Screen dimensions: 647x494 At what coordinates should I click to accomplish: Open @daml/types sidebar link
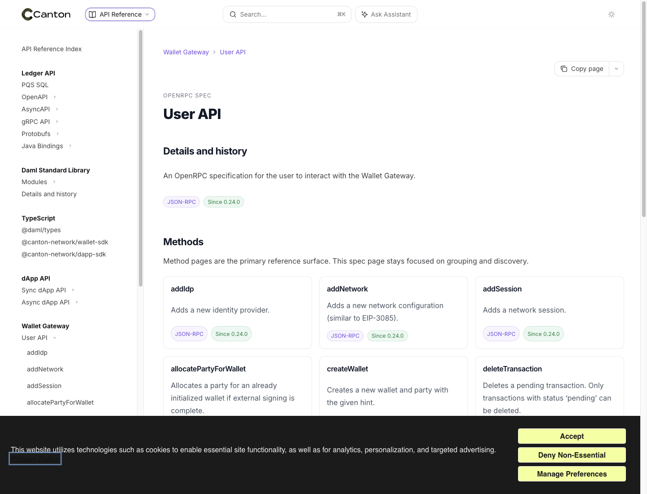point(41,230)
